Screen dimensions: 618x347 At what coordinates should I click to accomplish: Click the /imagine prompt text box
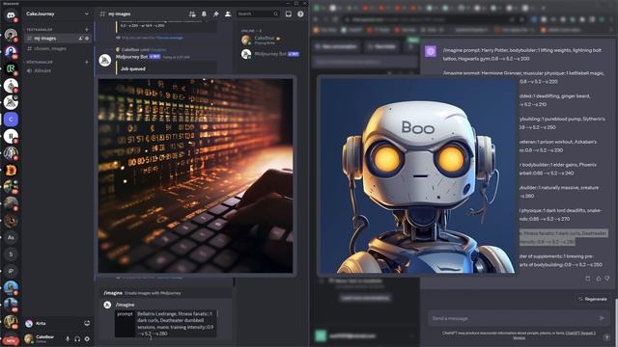(176, 324)
